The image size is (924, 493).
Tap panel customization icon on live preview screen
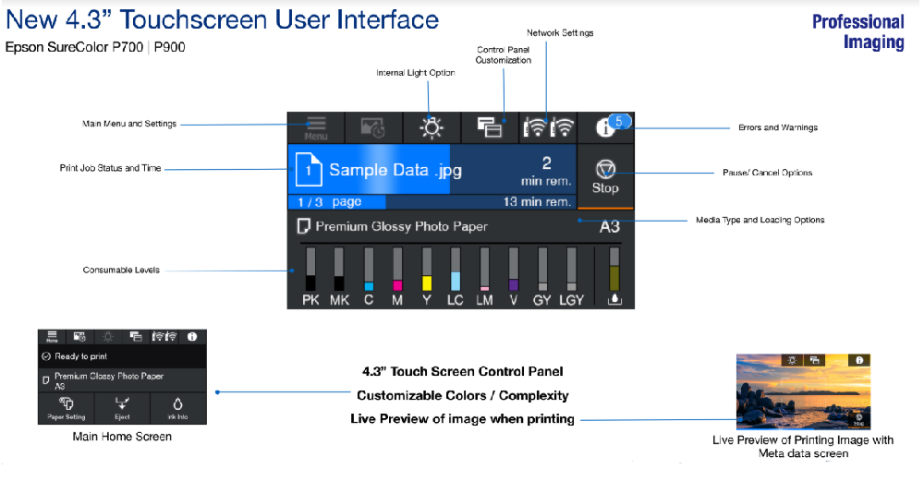814,360
